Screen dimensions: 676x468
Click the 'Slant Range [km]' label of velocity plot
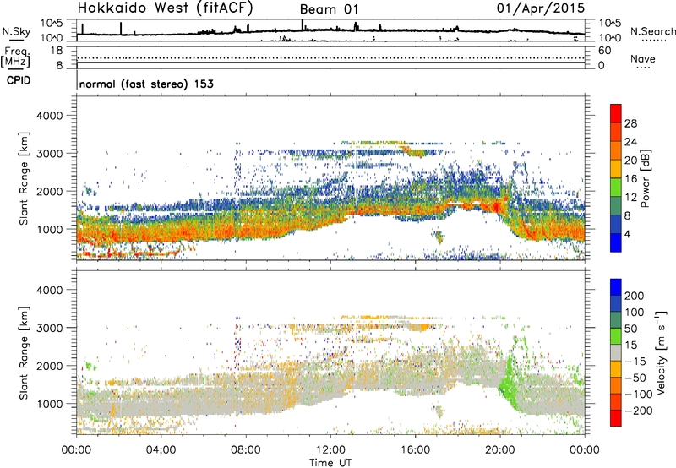pos(24,353)
